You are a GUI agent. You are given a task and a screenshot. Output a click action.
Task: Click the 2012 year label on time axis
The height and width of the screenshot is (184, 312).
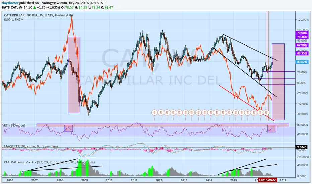click(159, 180)
